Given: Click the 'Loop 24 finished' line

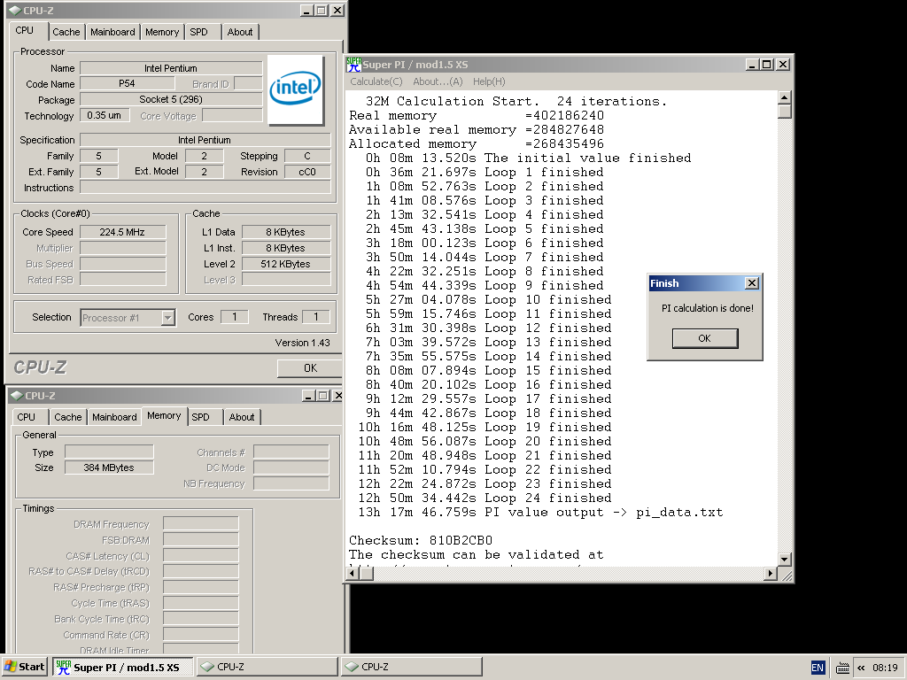Looking at the screenshot, I should [485, 498].
